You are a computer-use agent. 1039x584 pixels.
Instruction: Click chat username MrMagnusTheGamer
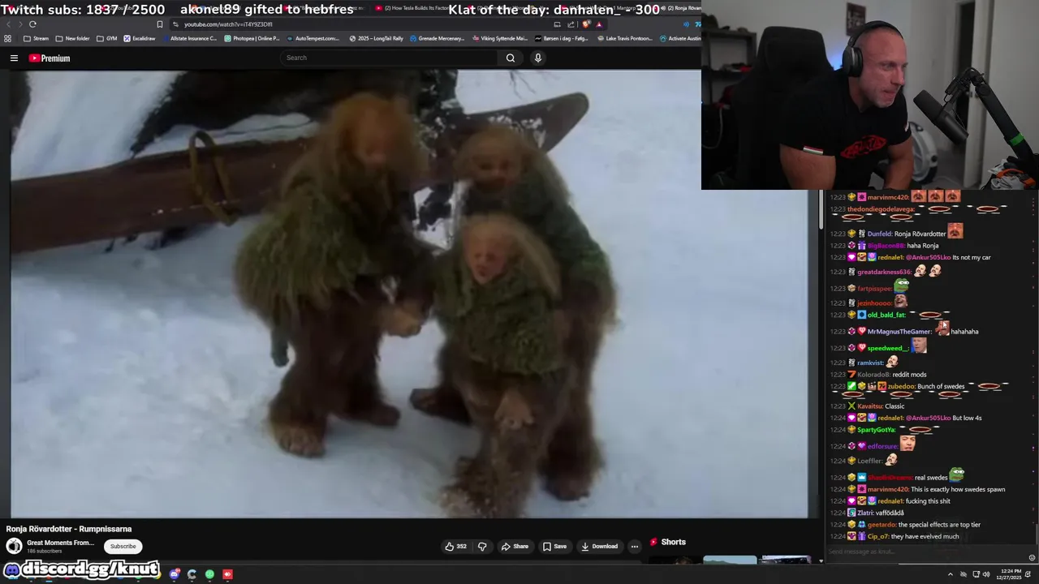tap(899, 332)
